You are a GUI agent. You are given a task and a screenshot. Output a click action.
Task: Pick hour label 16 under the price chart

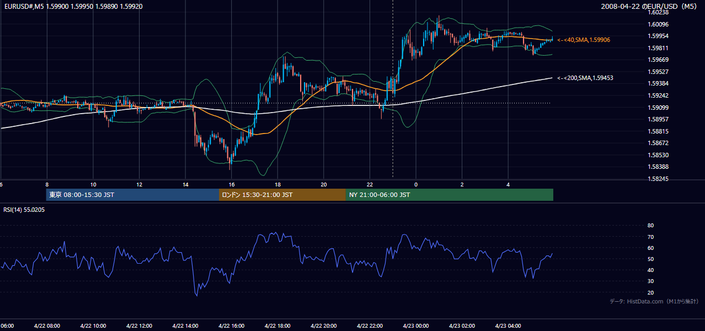232,184
